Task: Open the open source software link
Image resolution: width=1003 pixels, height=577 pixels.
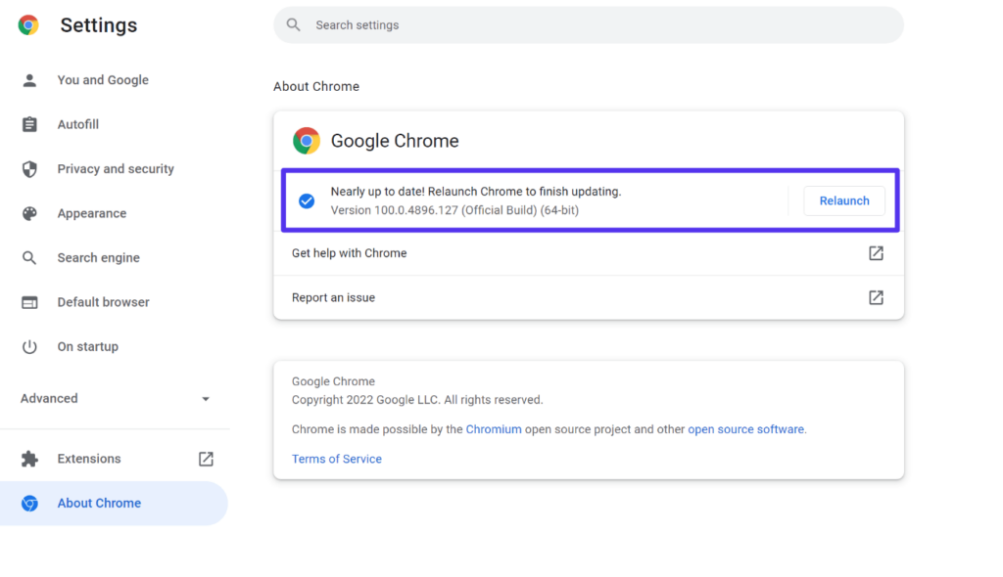Action: pyautogui.click(x=746, y=428)
